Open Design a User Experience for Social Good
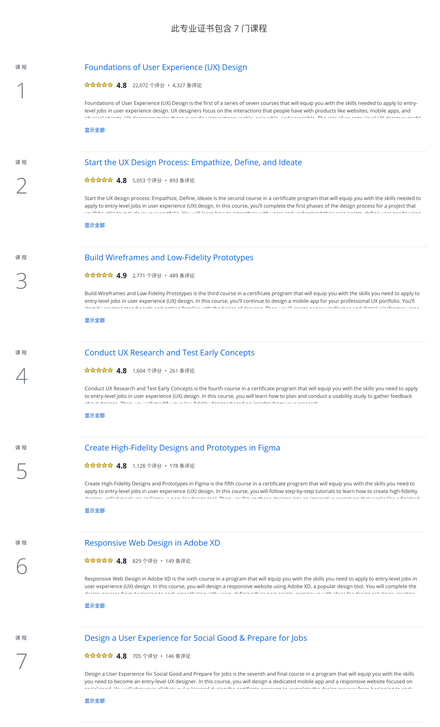This screenshot has width=440, height=727. point(196,638)
